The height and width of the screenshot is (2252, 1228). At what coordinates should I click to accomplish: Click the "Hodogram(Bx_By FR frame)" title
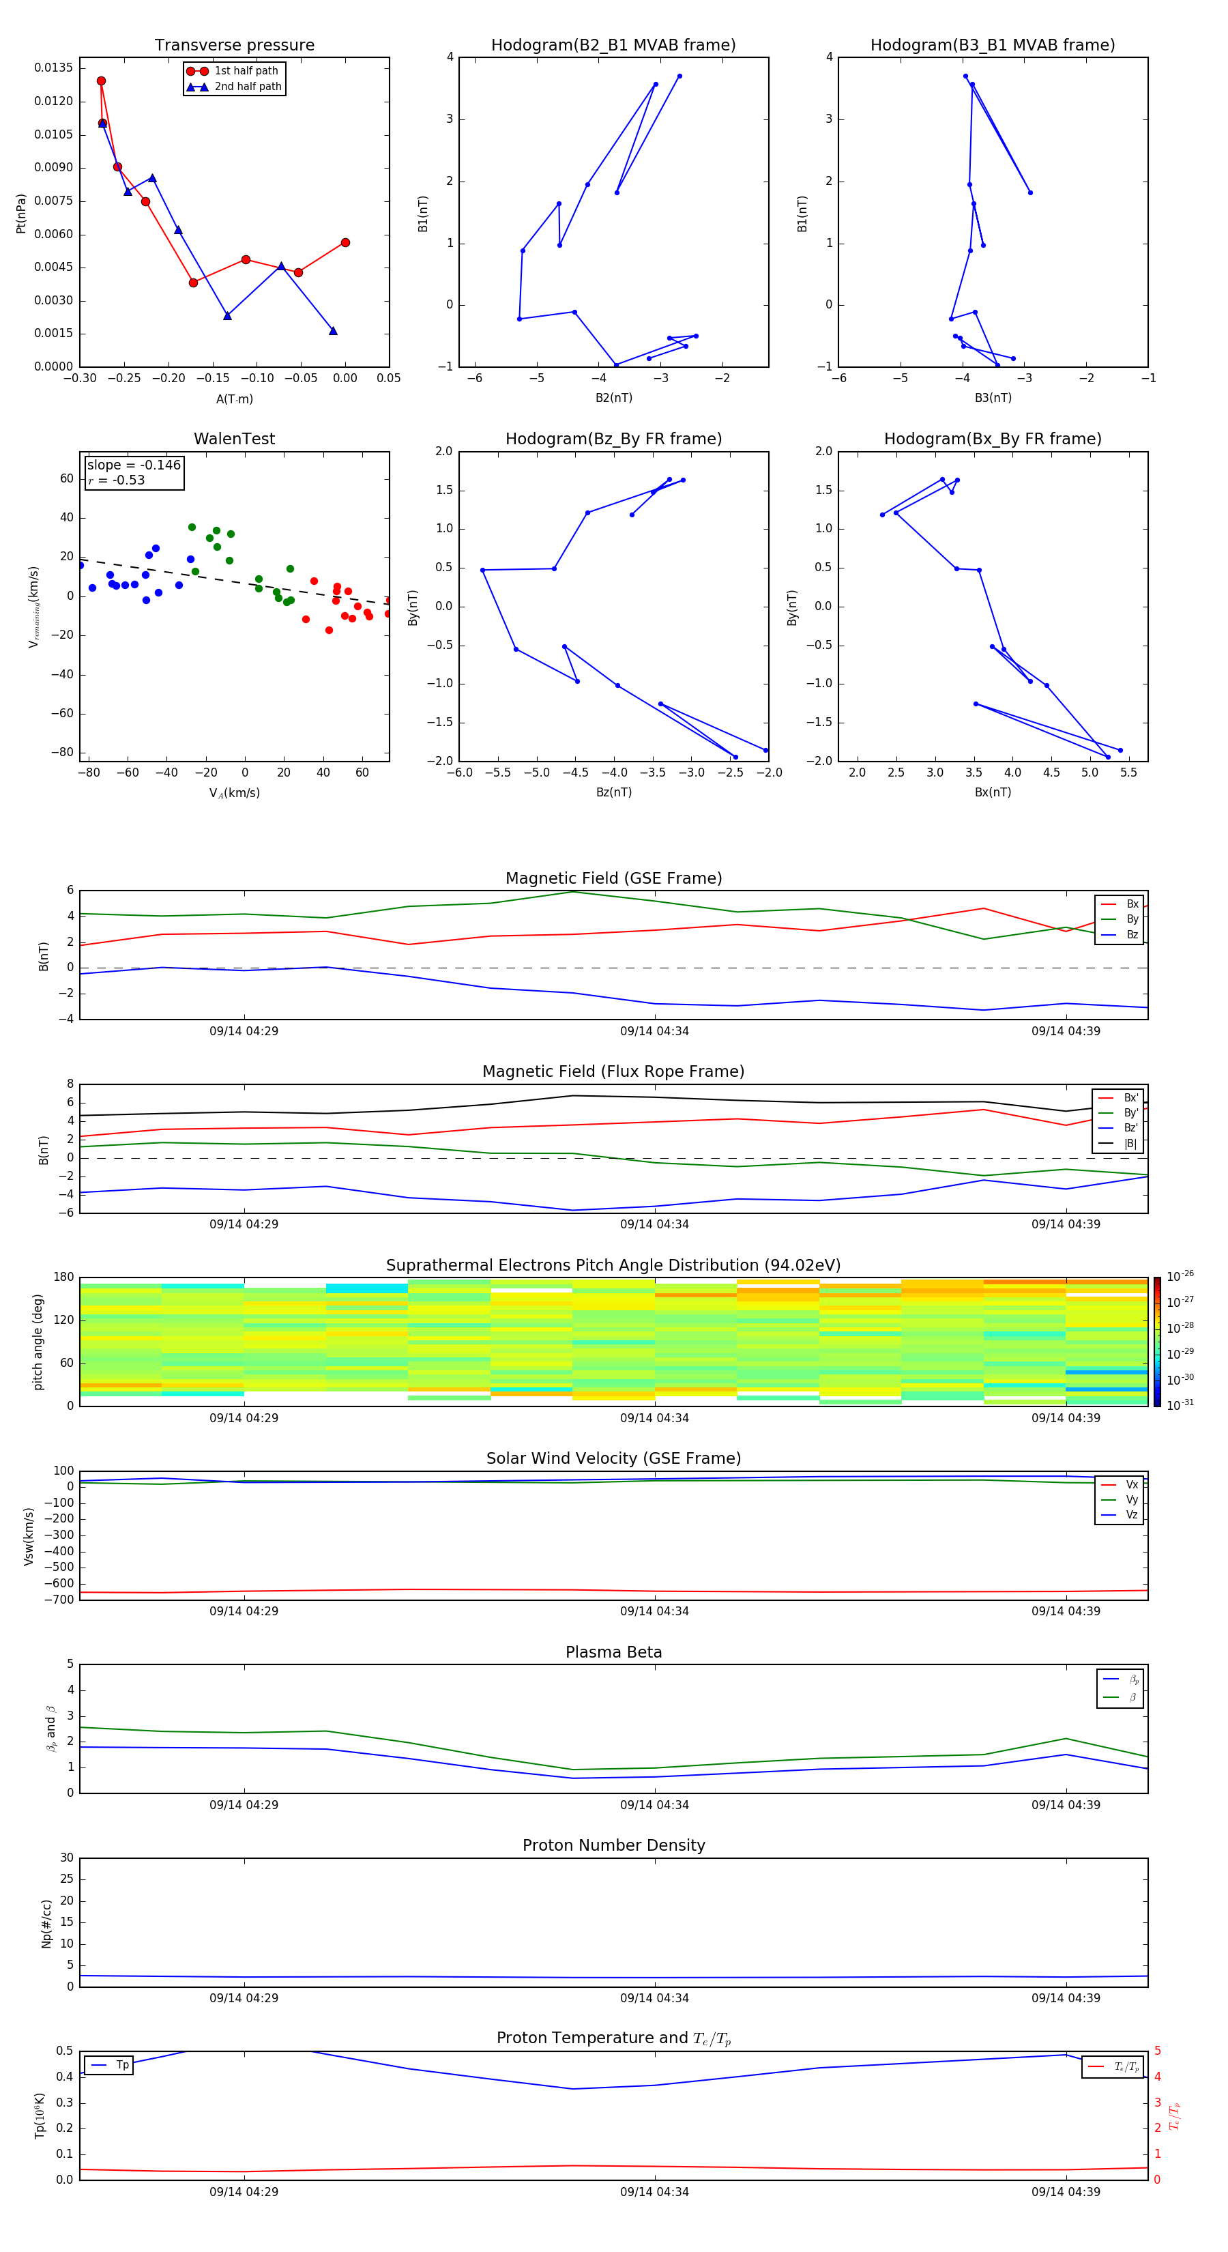(993, 439)
